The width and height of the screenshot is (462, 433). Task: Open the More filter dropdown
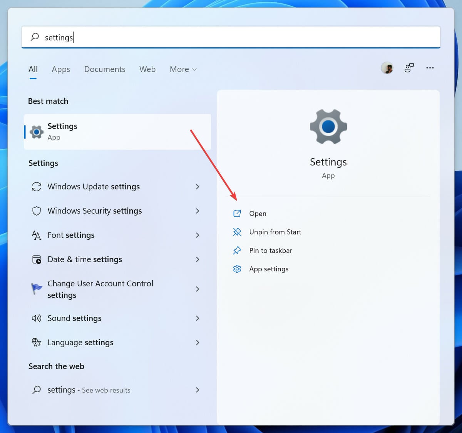[183, 69]
